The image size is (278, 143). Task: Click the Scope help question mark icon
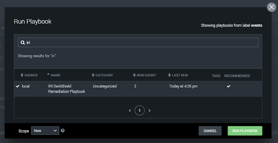[x=63, y=130]
